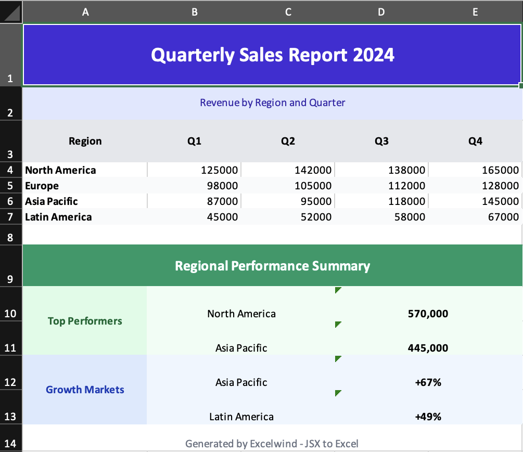The width and height of the screenshot is (523, 452).
Task: Select the Generated by Excelwind footer cell
Action: 272,443
